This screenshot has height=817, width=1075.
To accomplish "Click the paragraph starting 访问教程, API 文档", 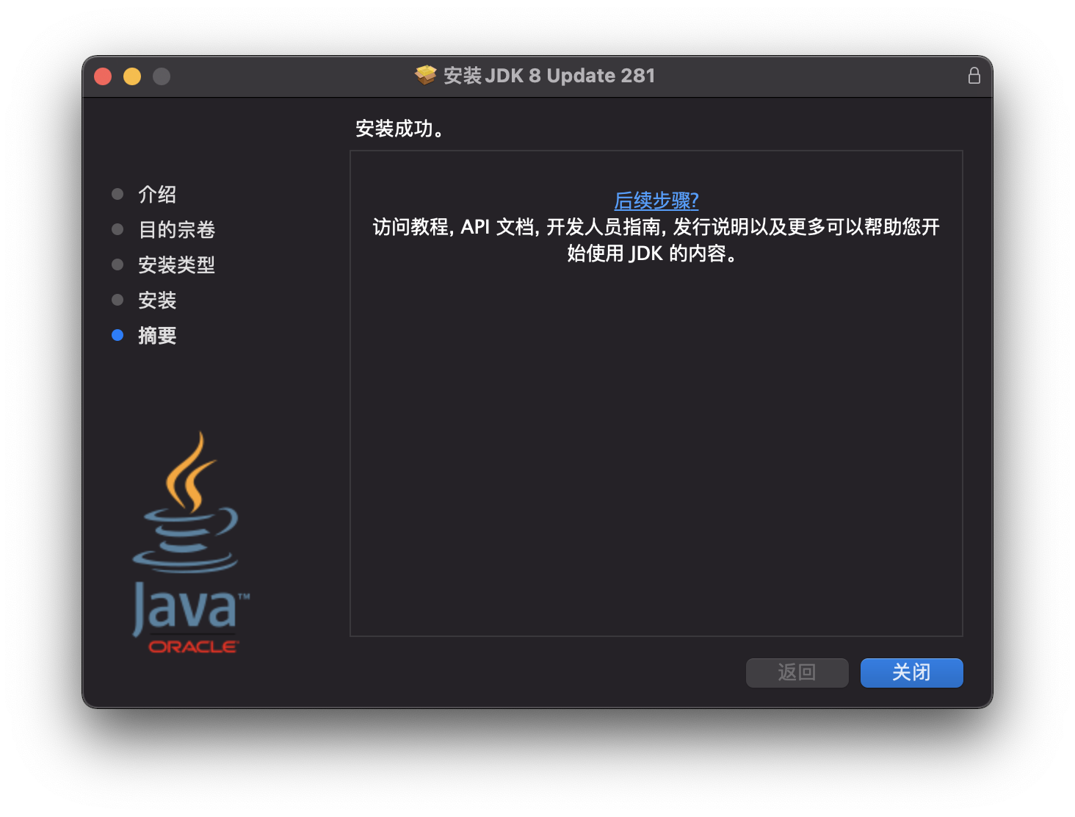I will tap(656, 240).
